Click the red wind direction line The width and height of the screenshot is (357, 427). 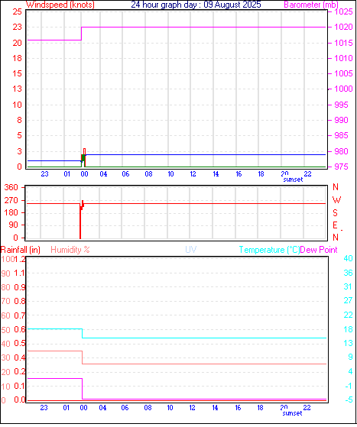tap(204, 203)
